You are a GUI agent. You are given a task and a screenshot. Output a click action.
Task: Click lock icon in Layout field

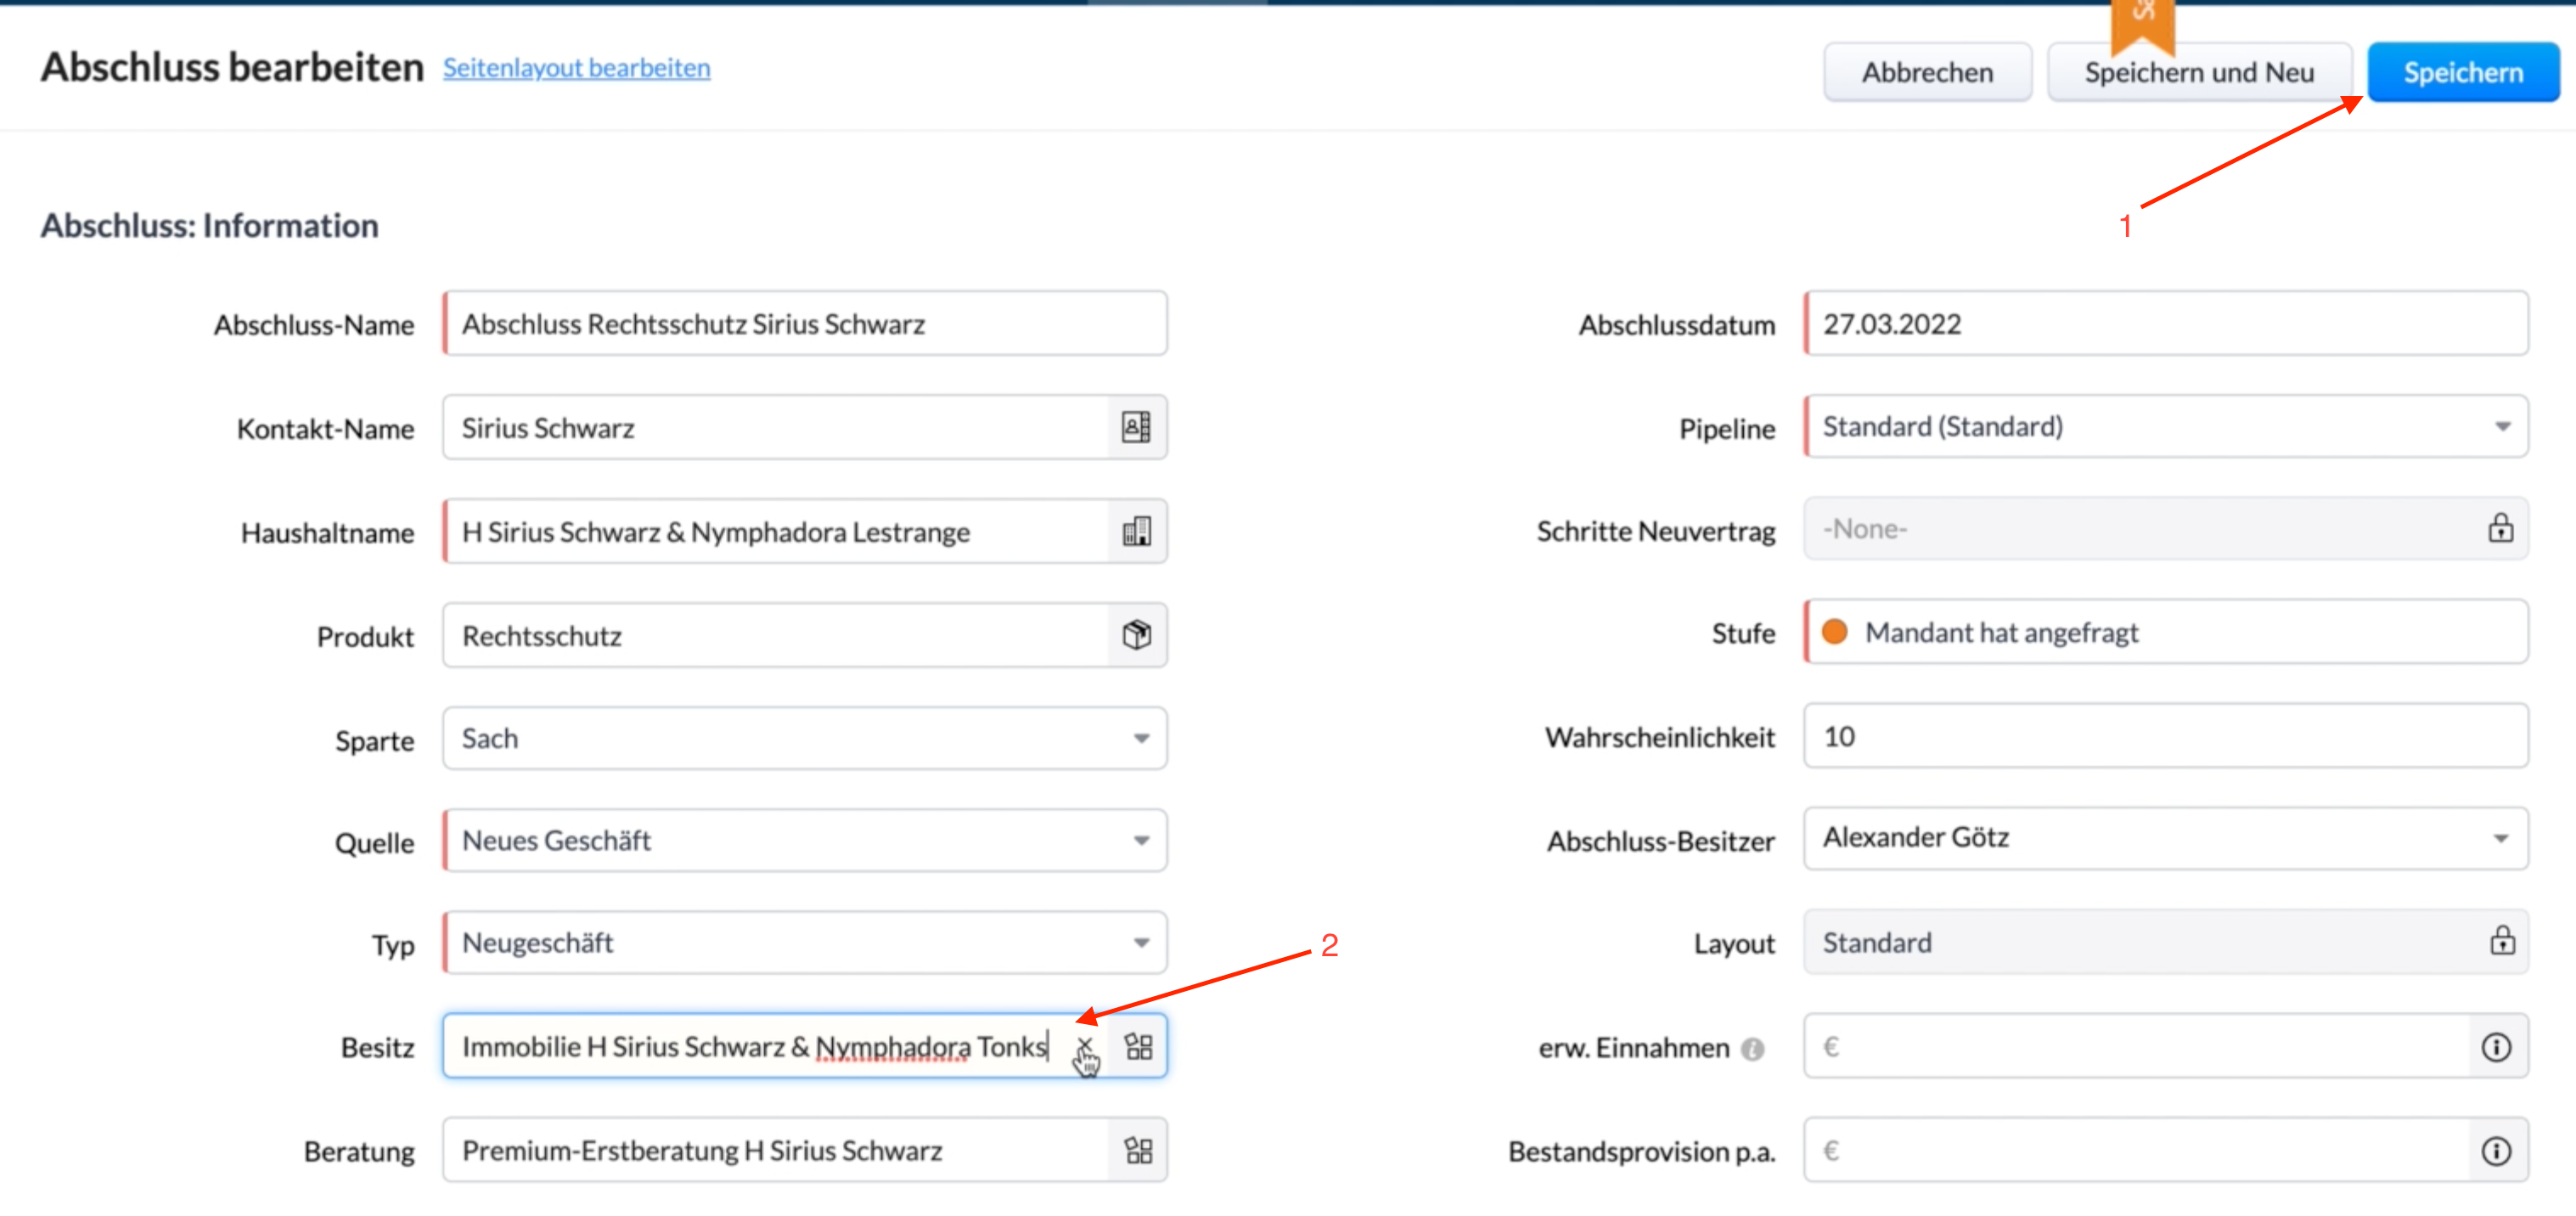(x=2502, y=941)
